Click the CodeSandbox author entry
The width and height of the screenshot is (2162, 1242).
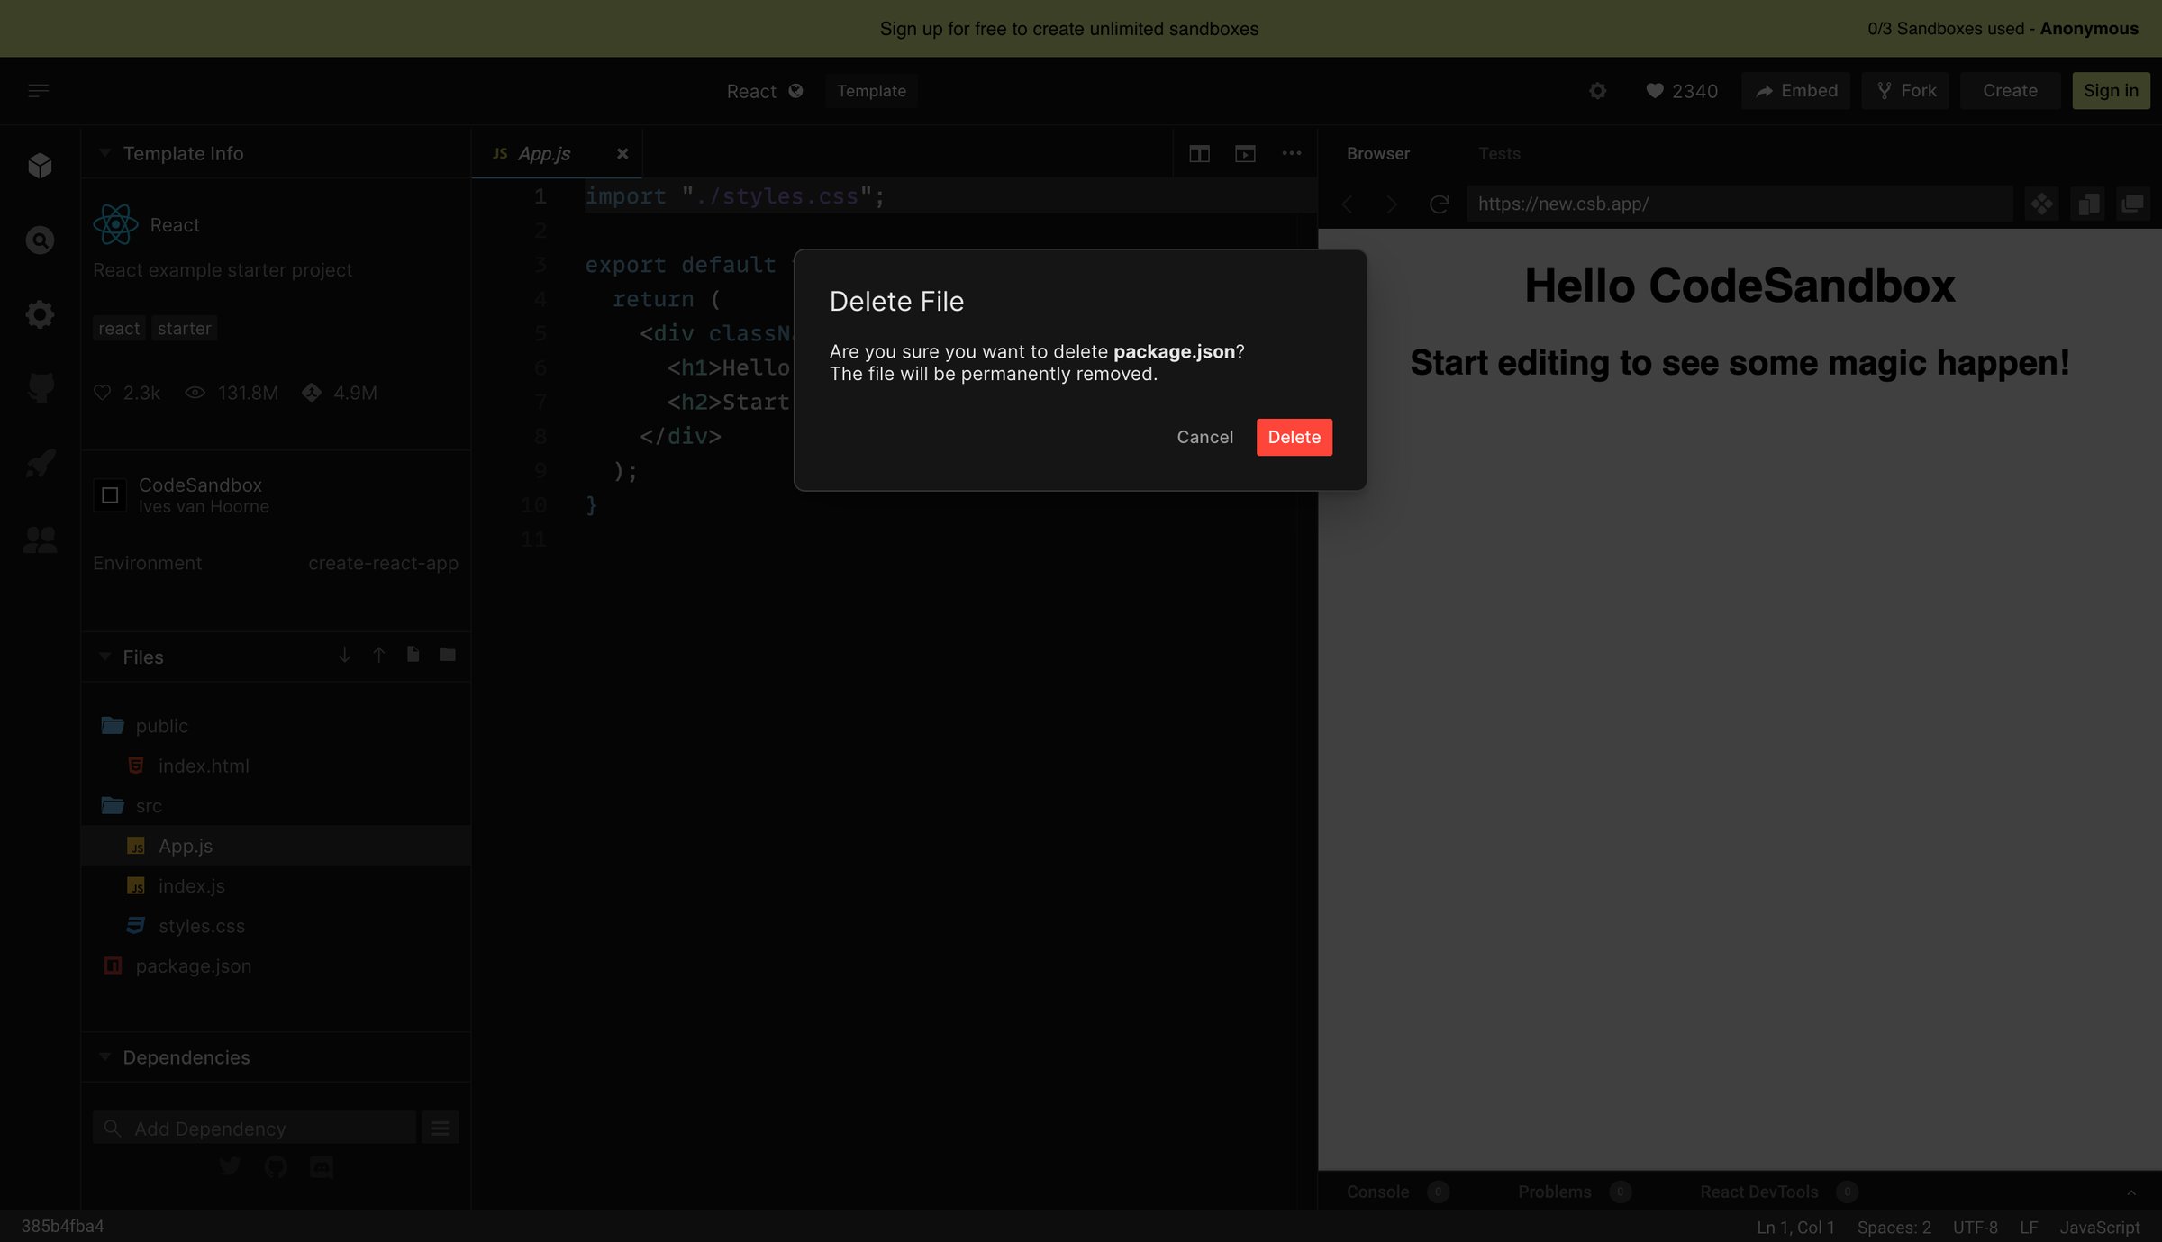tap(181, 495)
